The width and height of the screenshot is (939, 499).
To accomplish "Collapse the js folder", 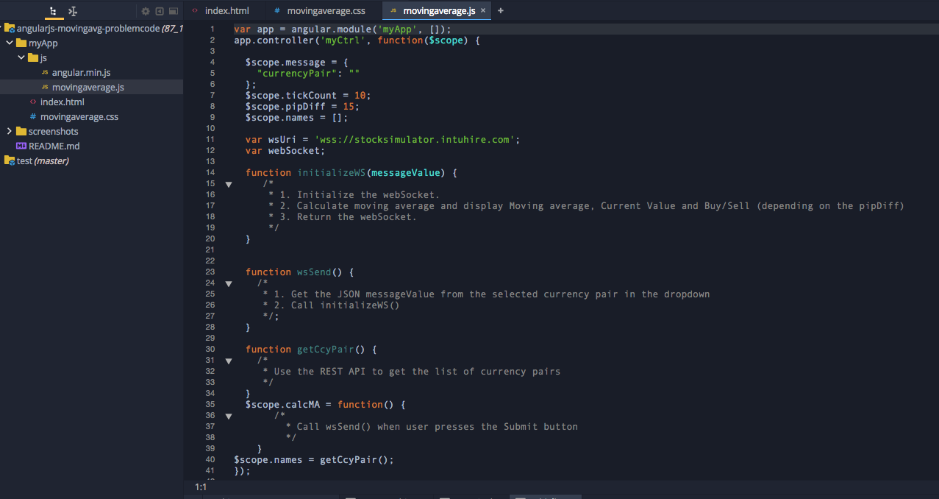I will click(21, 58).
